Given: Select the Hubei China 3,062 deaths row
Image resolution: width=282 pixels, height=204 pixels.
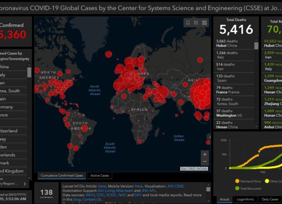Looking at the screenshot, I should [x=234, y=43].
